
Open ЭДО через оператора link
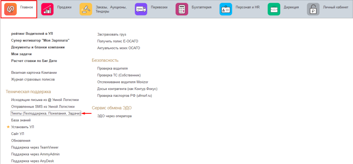tap(114, 116)
